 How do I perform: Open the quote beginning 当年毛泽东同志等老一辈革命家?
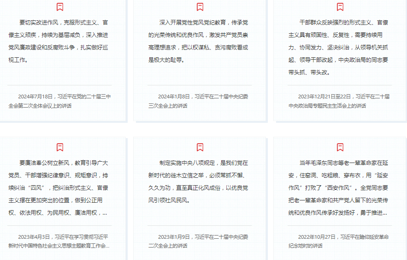(340, 188)
